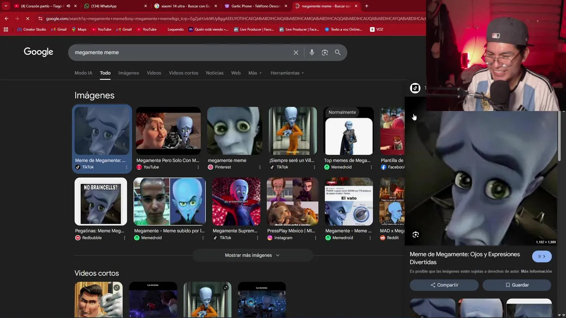Expand the Herramientas dropdown
The width and height of the screenshot is (566, 318).
tap(287, 73)
